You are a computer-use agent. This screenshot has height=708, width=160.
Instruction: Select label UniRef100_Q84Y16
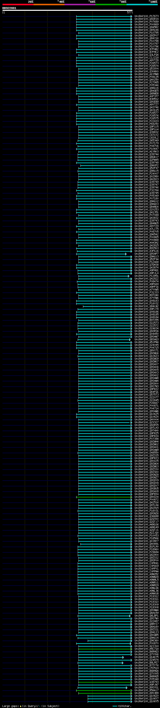tap(146, 38)
